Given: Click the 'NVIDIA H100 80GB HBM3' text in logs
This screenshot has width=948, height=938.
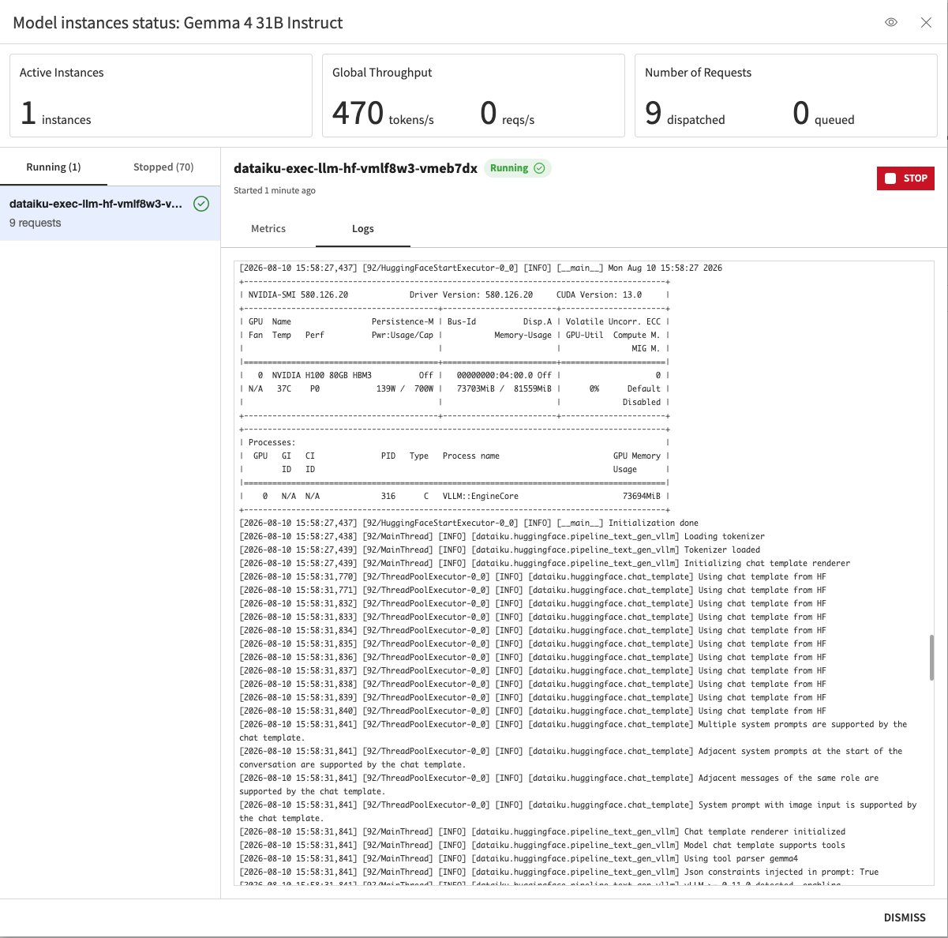Looking at the screenshot, I should click(322, 375).
